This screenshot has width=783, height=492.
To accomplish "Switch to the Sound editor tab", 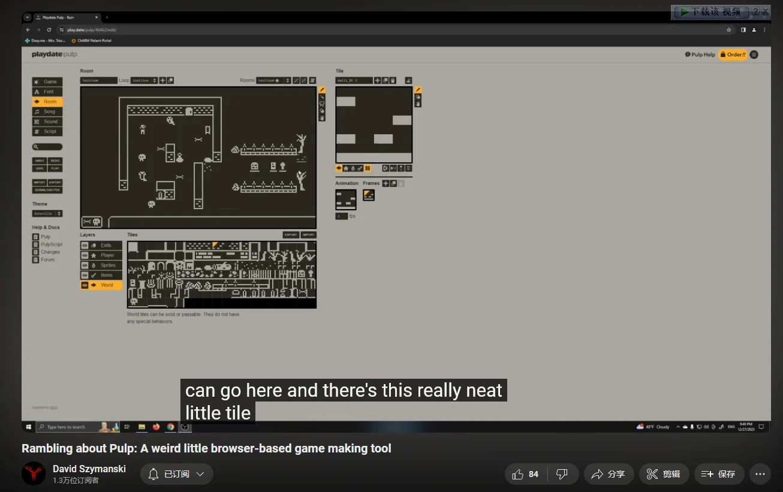I will pos(47,122).
